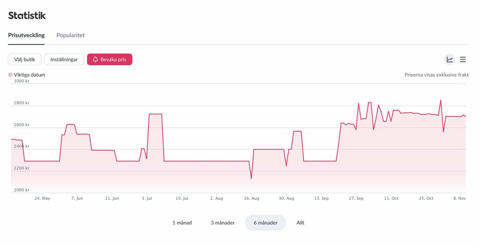The image size is (479, 246).
Task: Click the 24. May date label
Action: click(x=42, y=198)
